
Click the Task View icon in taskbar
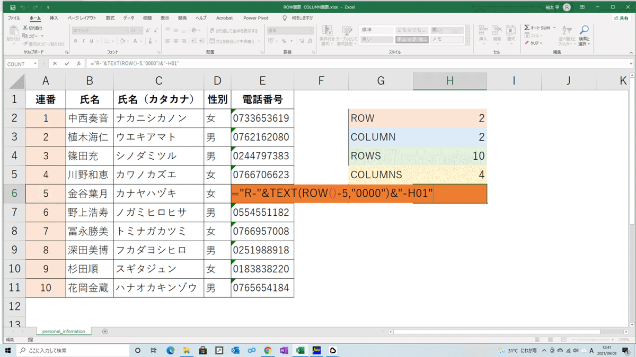click(x=154, y=350)
